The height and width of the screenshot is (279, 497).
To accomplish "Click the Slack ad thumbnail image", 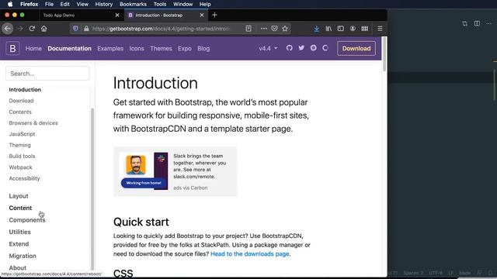I will pos(144,170).
